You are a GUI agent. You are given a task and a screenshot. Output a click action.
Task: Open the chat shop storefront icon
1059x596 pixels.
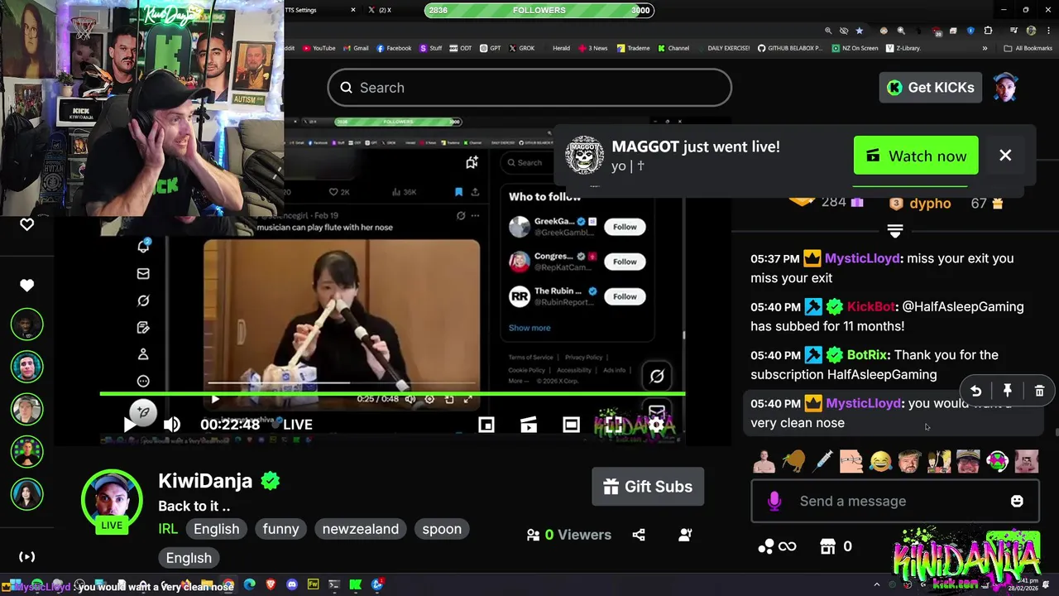click(x=827, y=546)
